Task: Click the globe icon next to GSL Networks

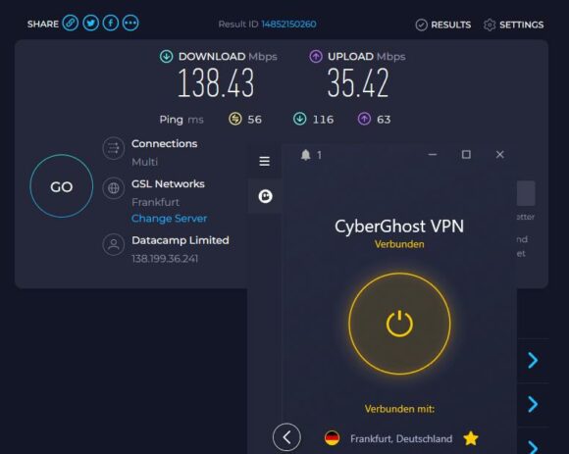Action: point(114,188)
